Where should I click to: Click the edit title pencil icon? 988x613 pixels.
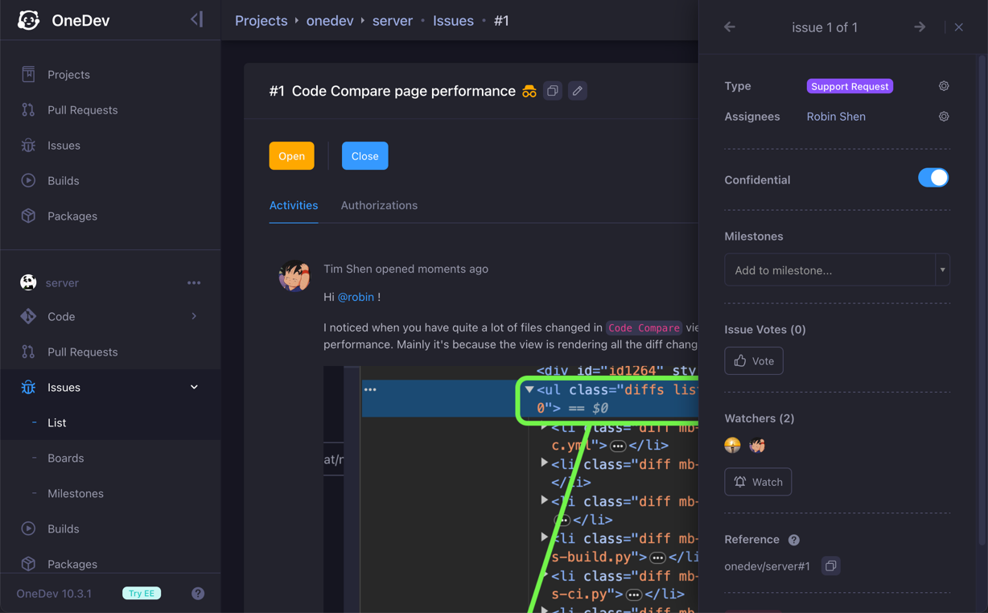click(x=578, y=91)
